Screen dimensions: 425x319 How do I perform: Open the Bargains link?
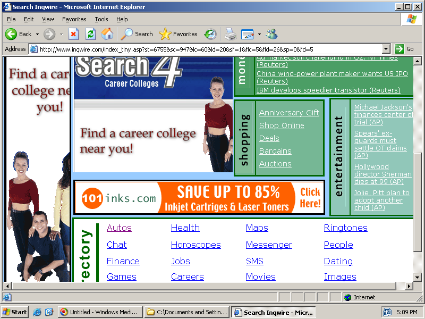[x=275, y=151]
